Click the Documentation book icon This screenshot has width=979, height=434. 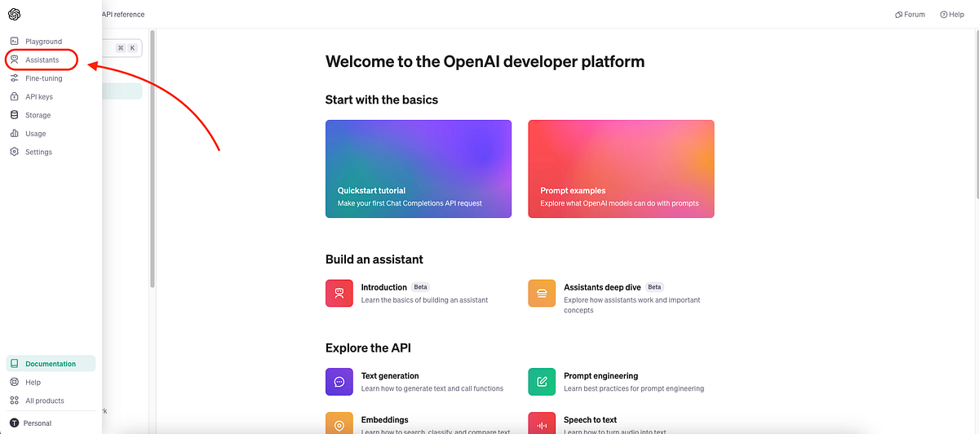pyautogui.click(x=15, y=364)
